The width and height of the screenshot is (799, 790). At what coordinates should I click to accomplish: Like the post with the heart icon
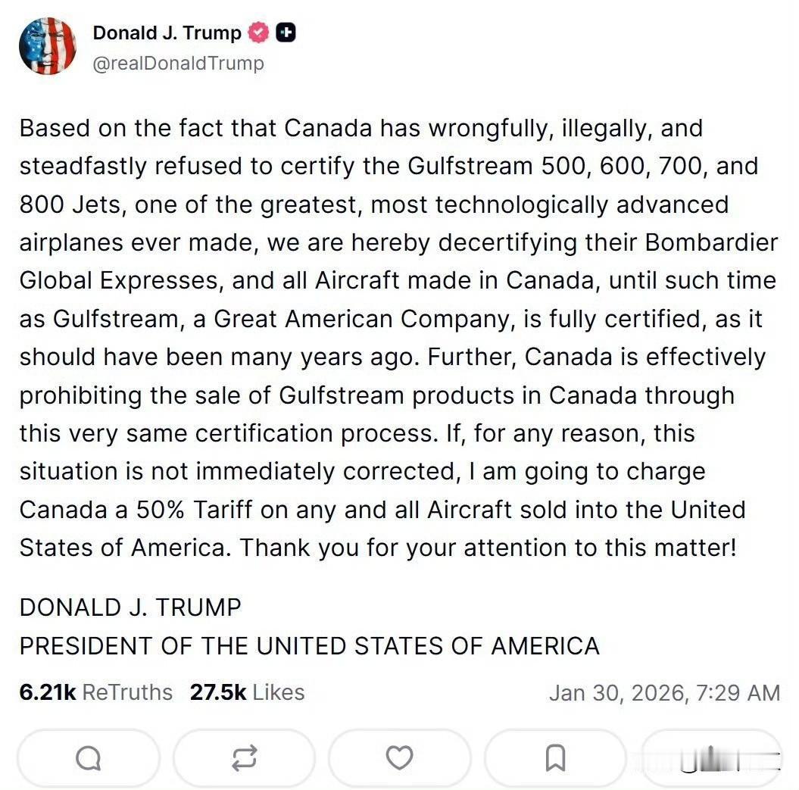coord(399,757)
